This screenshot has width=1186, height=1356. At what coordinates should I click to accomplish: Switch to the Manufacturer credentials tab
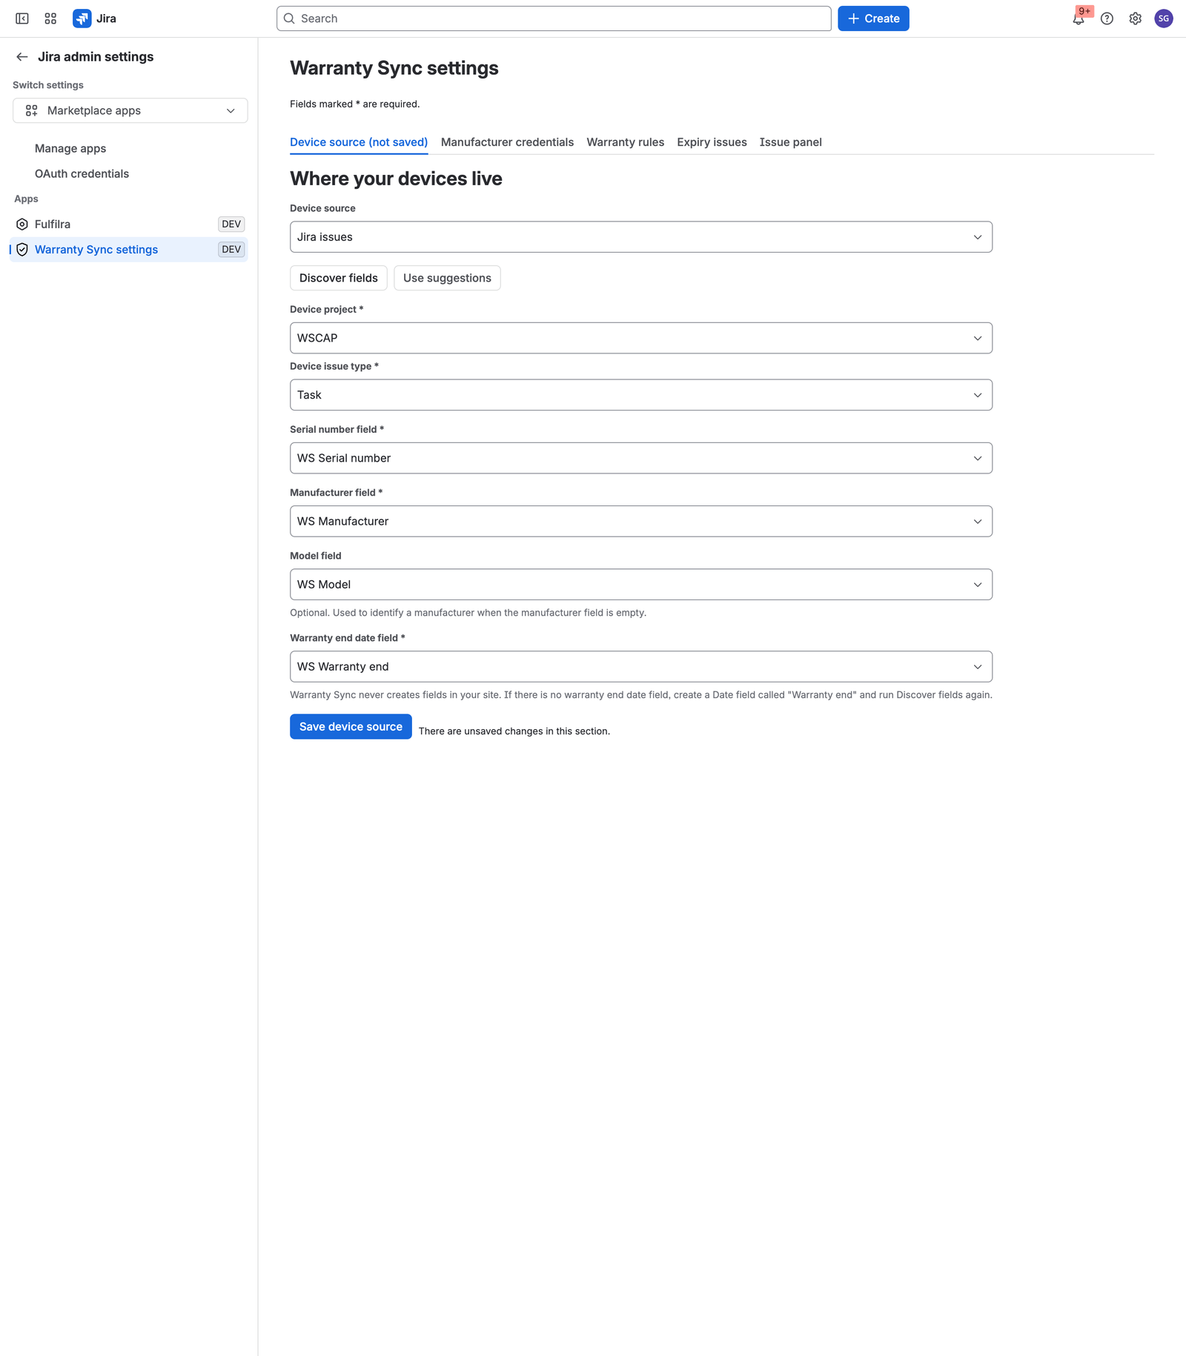[x=507, y=142]
